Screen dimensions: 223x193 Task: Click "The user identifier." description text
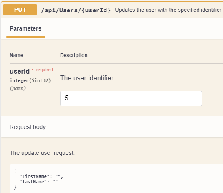[87, 78]
